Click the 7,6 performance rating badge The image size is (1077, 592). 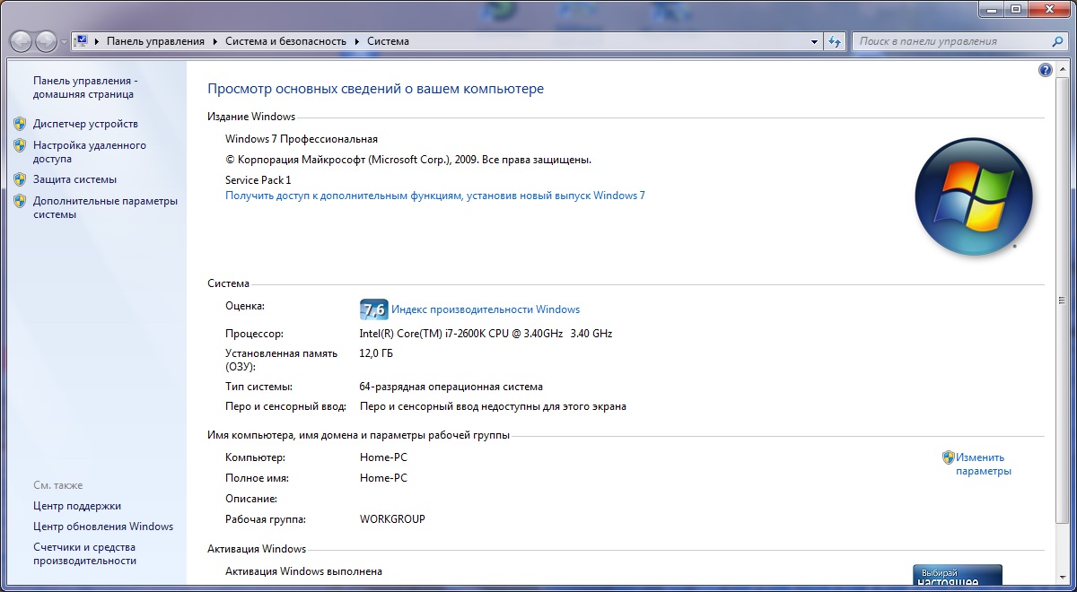(373, 309)
